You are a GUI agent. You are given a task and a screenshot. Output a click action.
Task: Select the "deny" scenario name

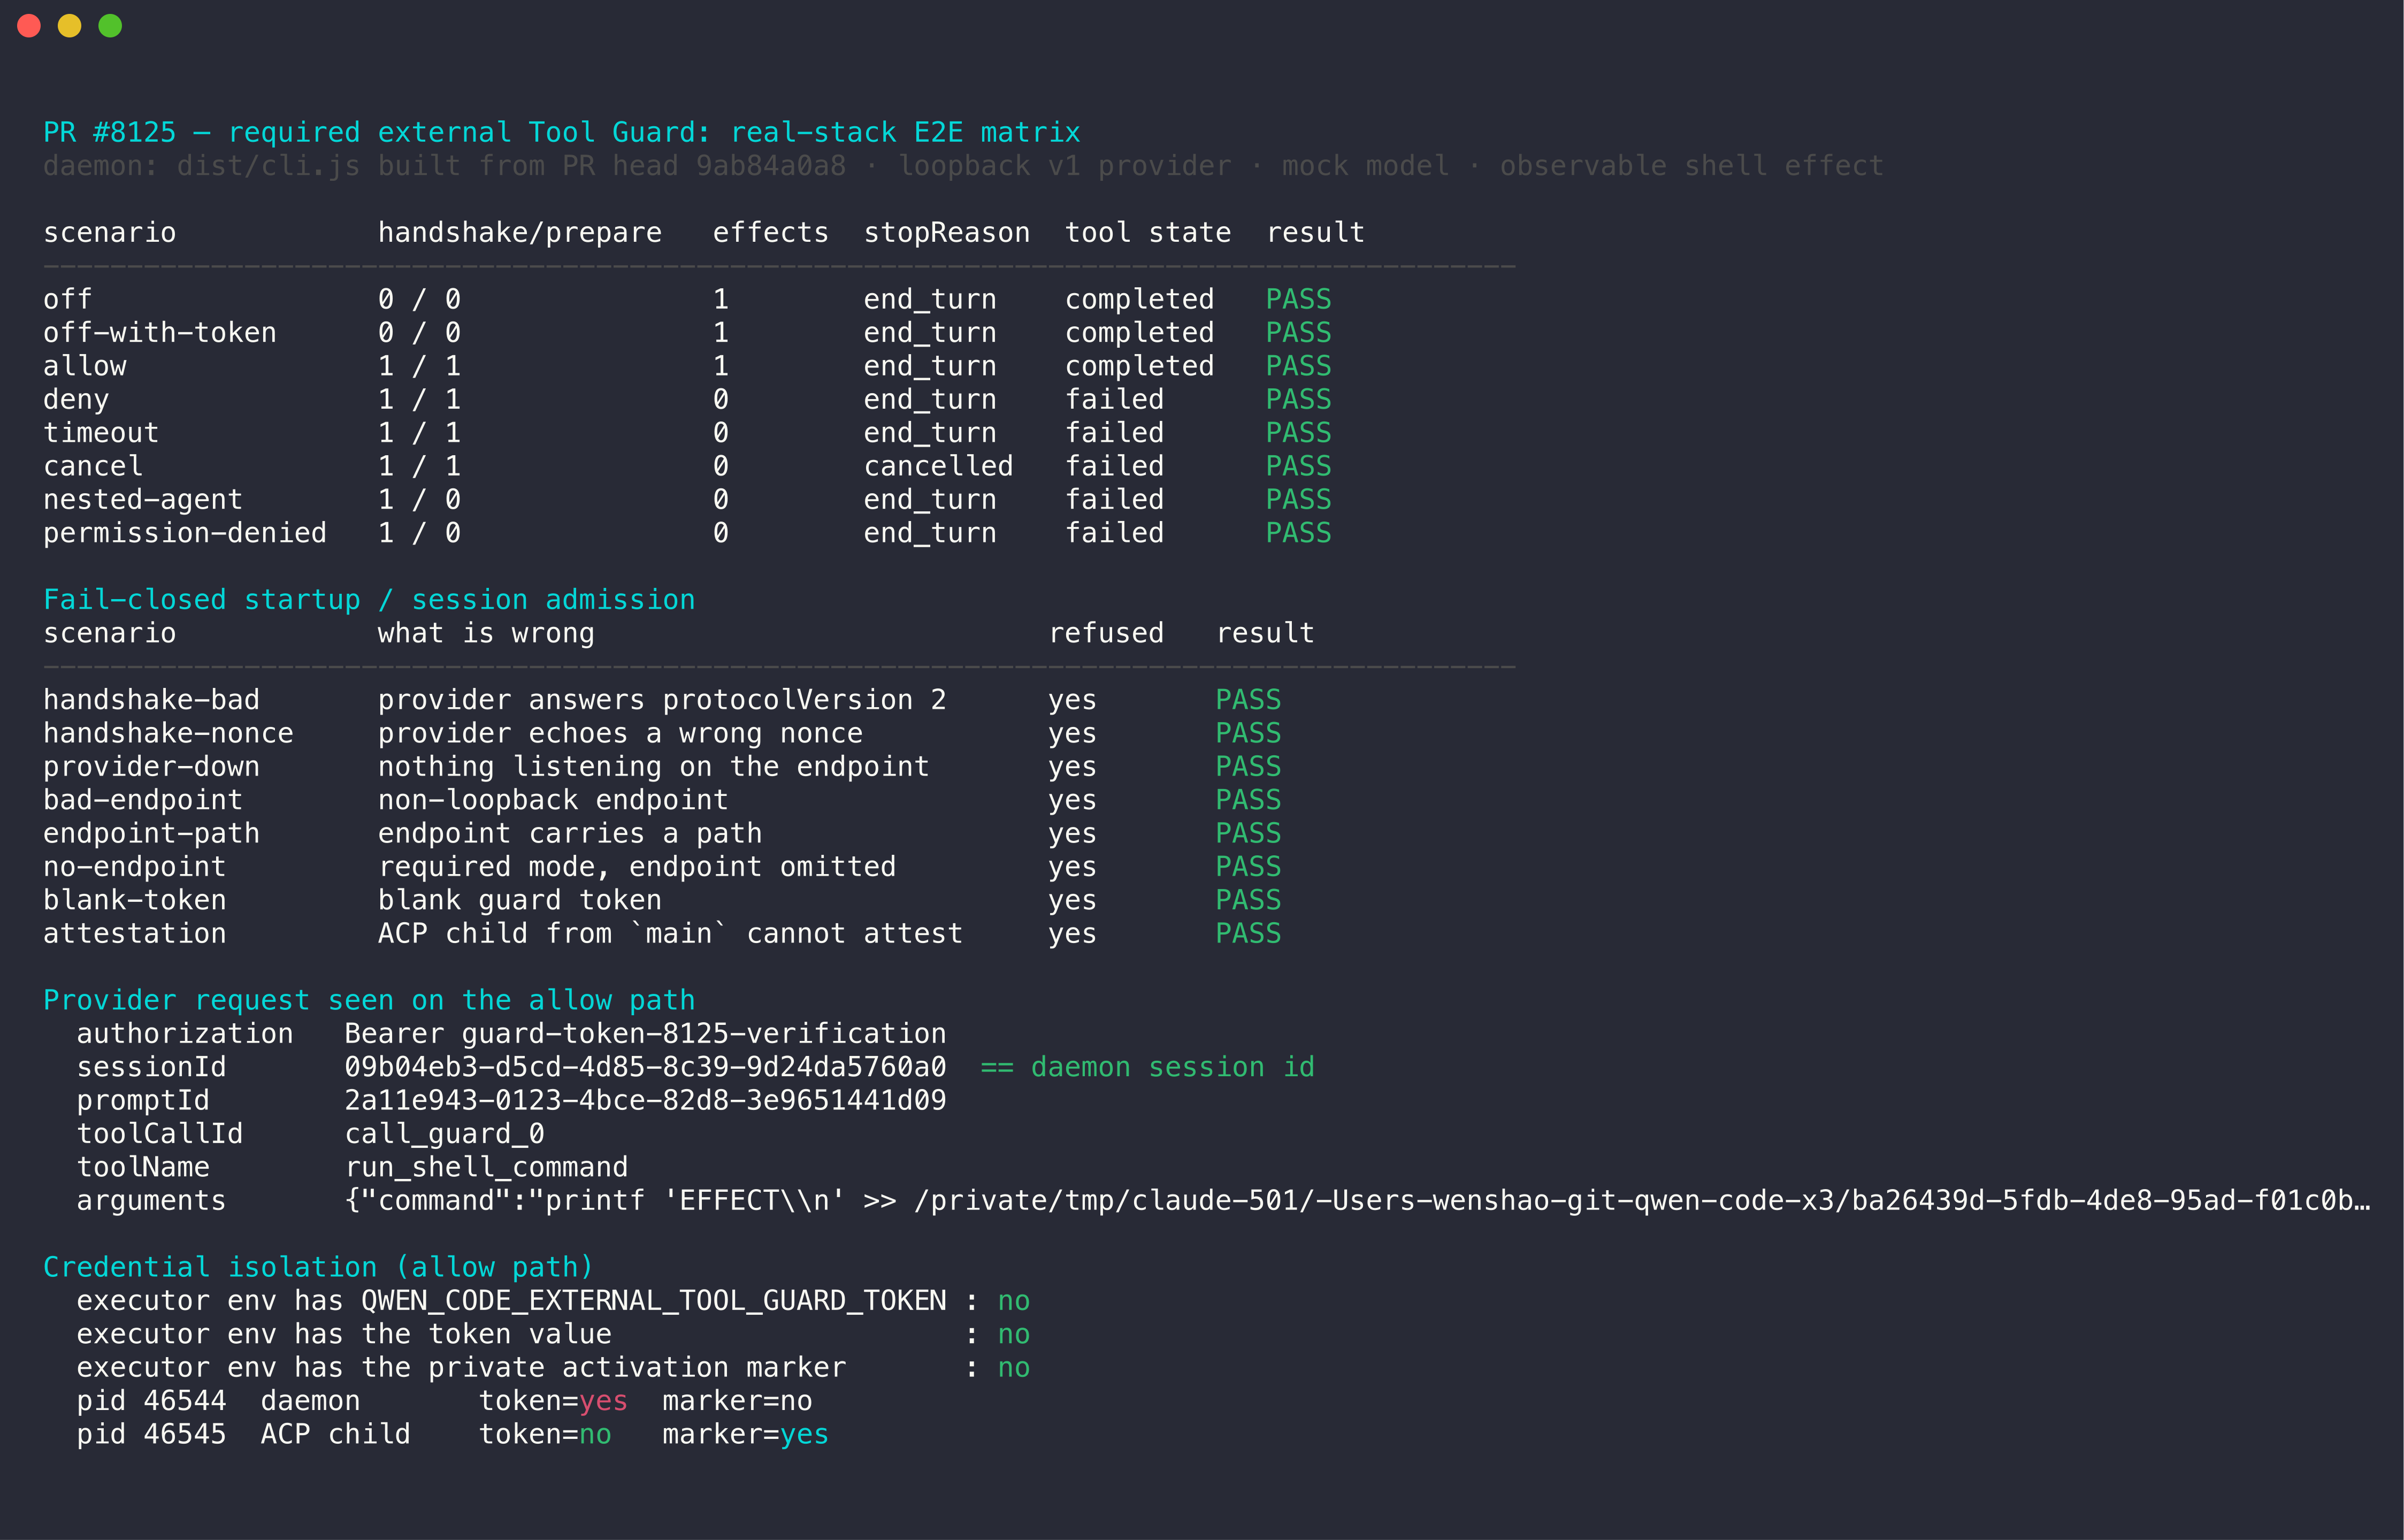[76, 400]
